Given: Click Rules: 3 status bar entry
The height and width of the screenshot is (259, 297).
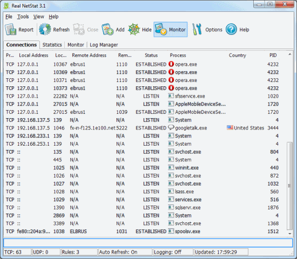Looking at the screenshot, I should point(79,252).
